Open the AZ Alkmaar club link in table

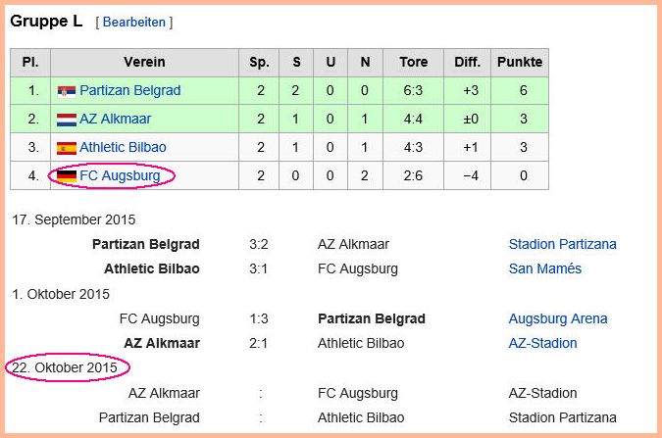pos(115,119)
